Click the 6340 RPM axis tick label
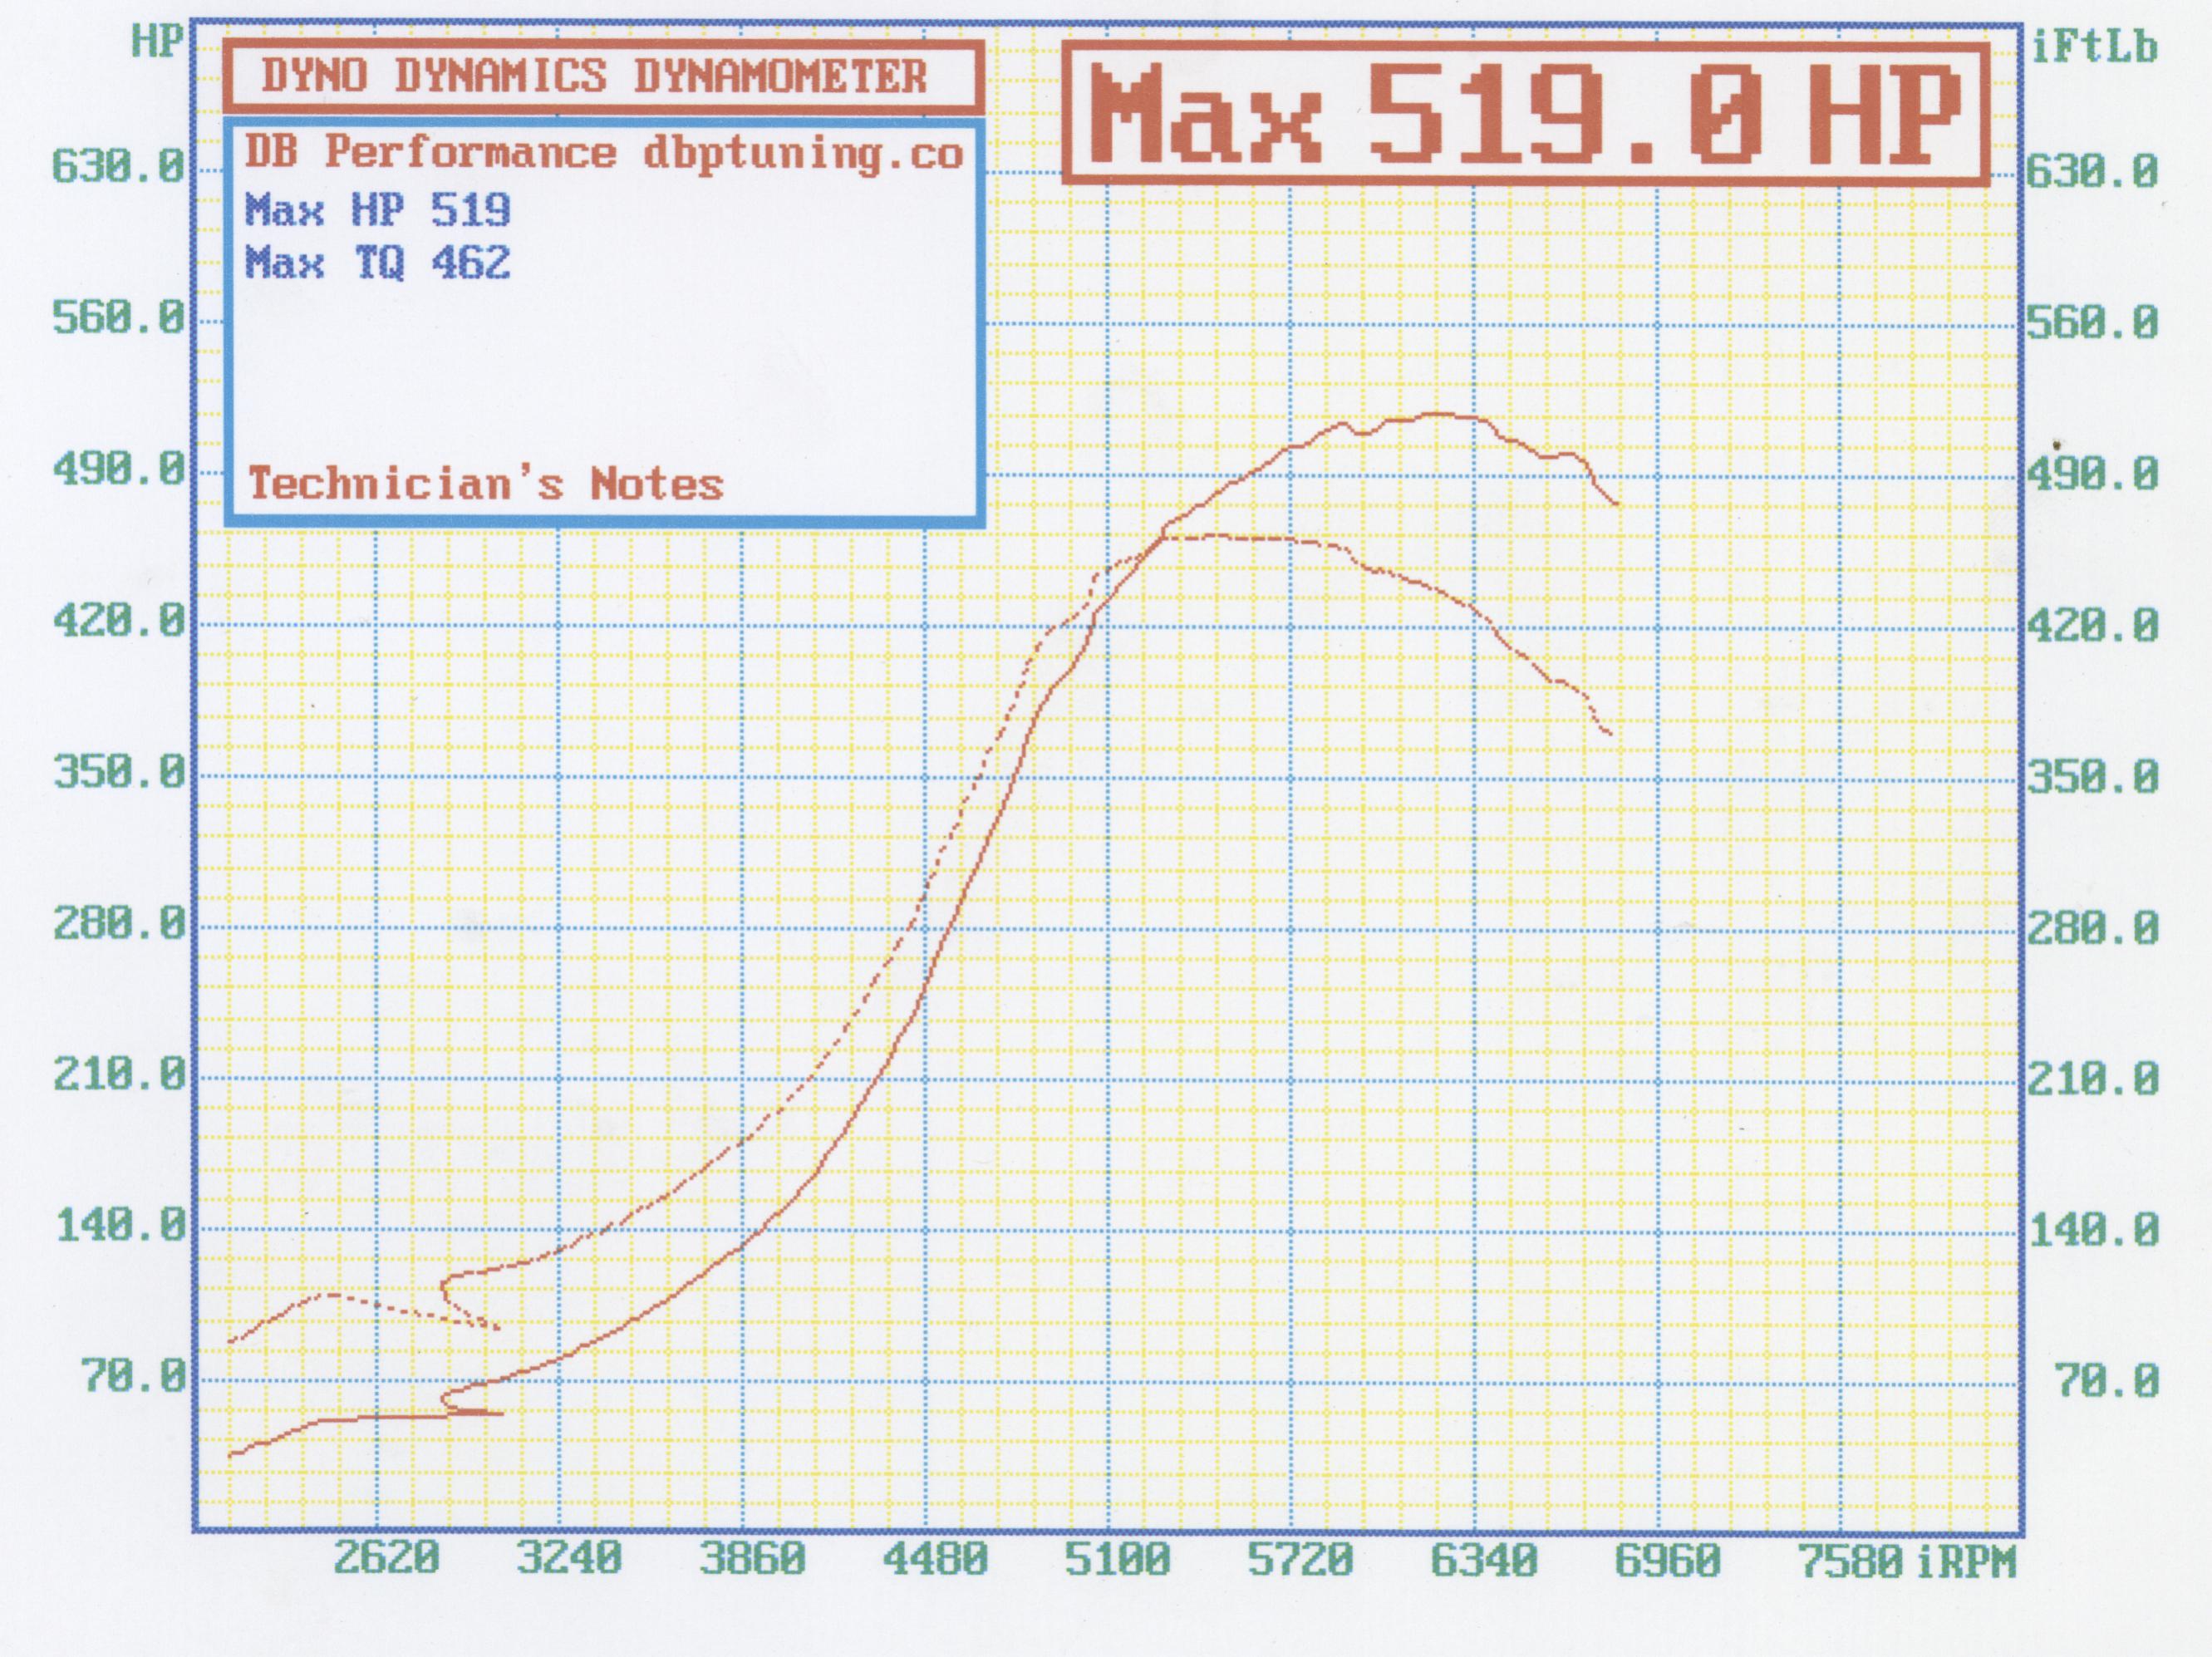Screen dimensions: 2212x1657 pos(1484,1558)
